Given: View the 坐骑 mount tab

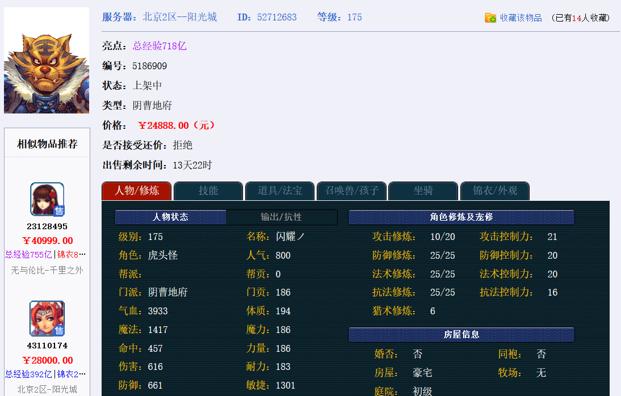Looking at the screenshot, I should tap(423, 191).
